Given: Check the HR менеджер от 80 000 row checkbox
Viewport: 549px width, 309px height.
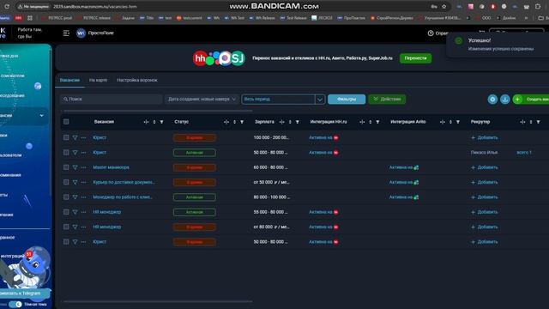Looking at the screenshot, I should [x=66, y=227].
